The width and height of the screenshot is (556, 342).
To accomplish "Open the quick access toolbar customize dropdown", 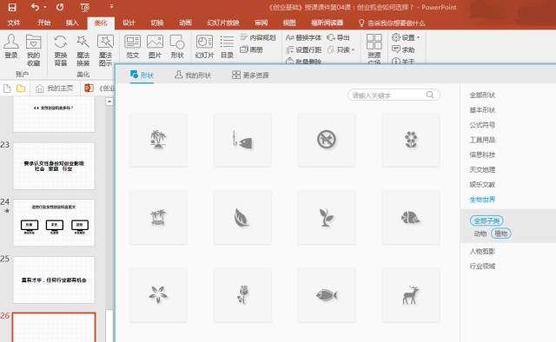I will (x=111, y=7).
